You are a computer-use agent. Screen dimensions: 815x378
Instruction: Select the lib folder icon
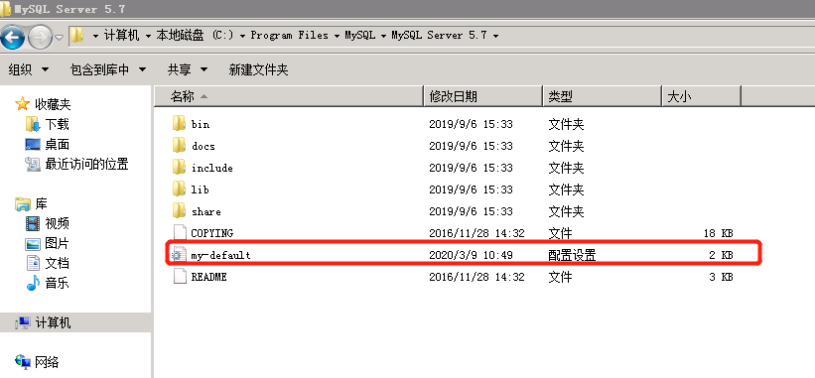coord(179,189)
